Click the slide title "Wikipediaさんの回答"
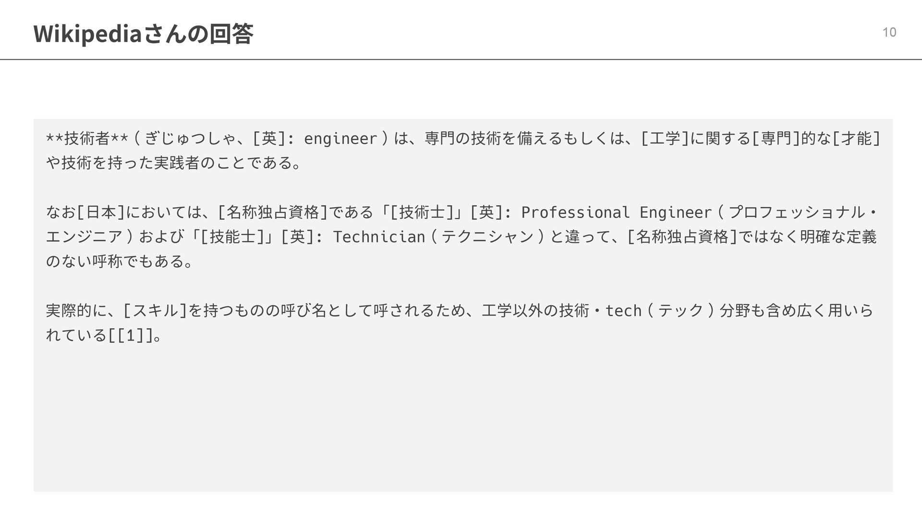The image size is (922, 518). click(x=143, y=34)
